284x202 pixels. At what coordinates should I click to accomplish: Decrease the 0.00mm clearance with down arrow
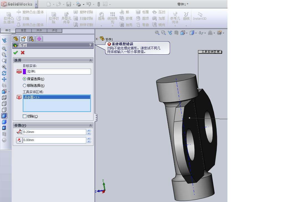coord(89,142)
